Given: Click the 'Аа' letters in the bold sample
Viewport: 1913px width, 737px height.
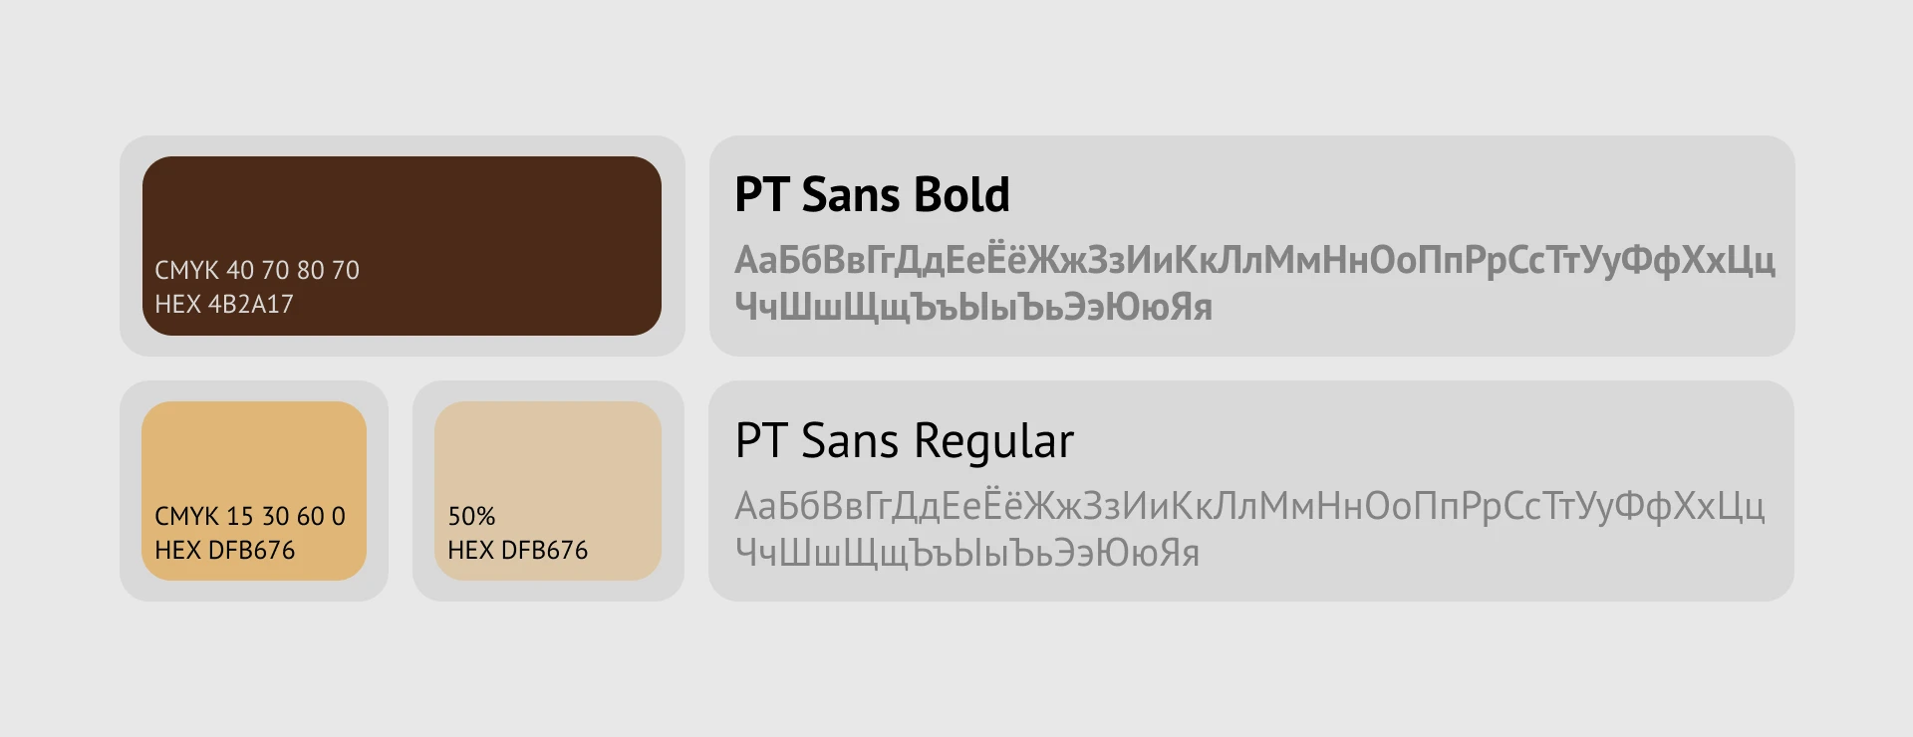Looking at the screenshot, I should pyautogui.click(x=755, y=260).
